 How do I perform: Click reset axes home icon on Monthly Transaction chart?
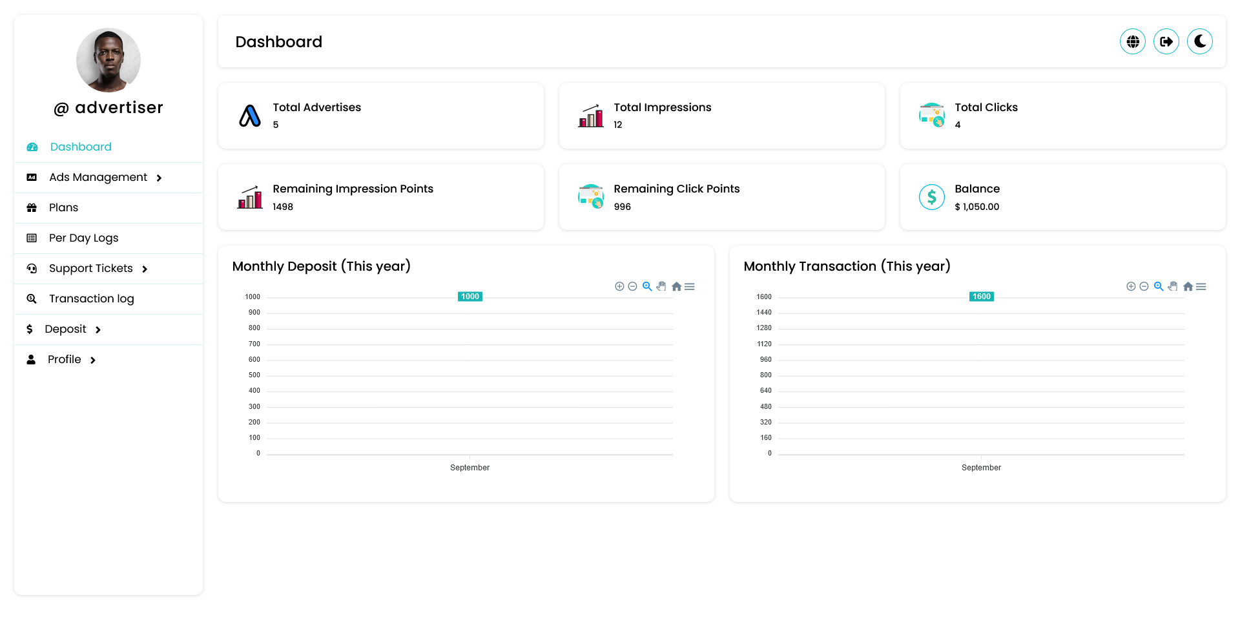tap(1188, 286)
